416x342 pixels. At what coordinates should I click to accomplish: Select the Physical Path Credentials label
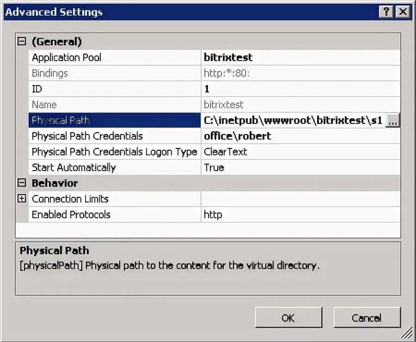(x=87, y=136)
